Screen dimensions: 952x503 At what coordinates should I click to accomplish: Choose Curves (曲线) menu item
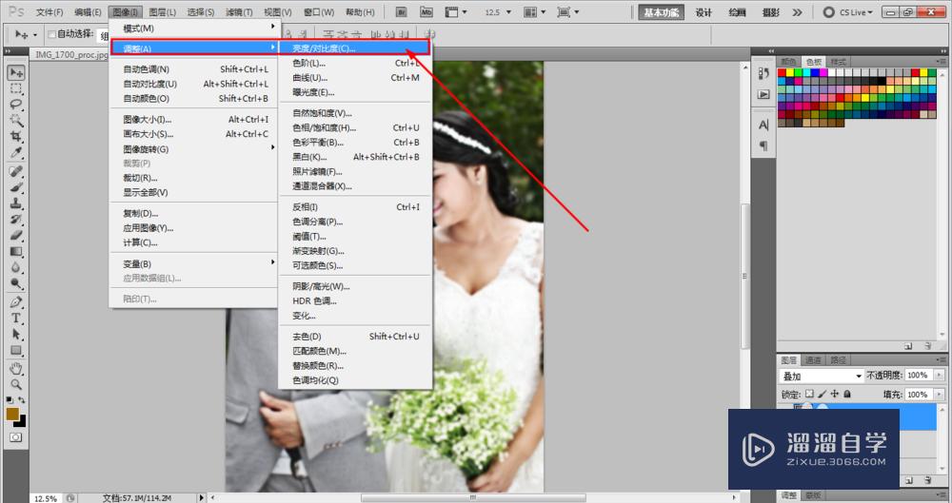tap(354, 78)
